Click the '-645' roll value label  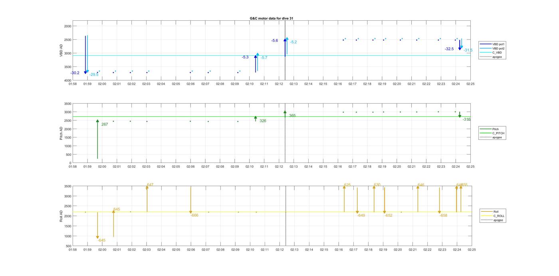[x=101, y=241]
